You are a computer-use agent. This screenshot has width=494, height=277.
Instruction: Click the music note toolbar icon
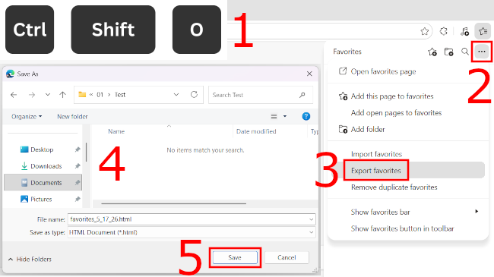click(464, 31)
